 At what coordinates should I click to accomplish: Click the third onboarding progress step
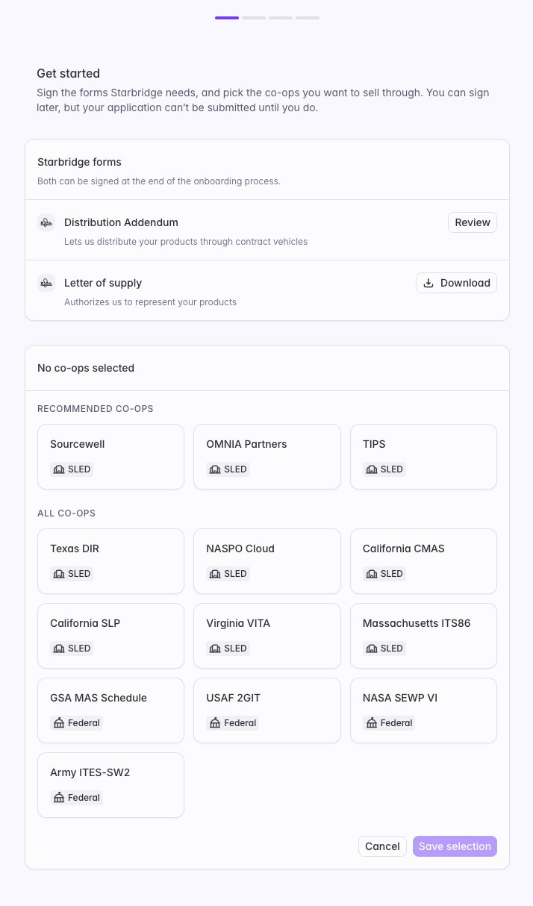pyautogui.click(x=281, y=18)
